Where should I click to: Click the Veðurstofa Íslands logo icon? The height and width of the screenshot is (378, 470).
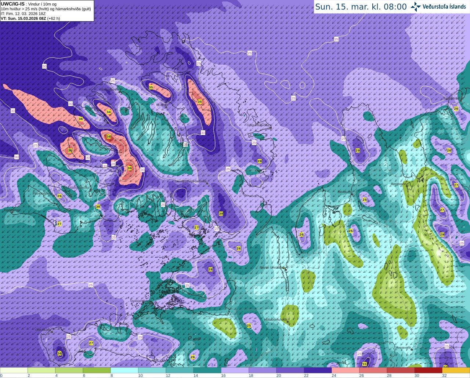(416, 7)
